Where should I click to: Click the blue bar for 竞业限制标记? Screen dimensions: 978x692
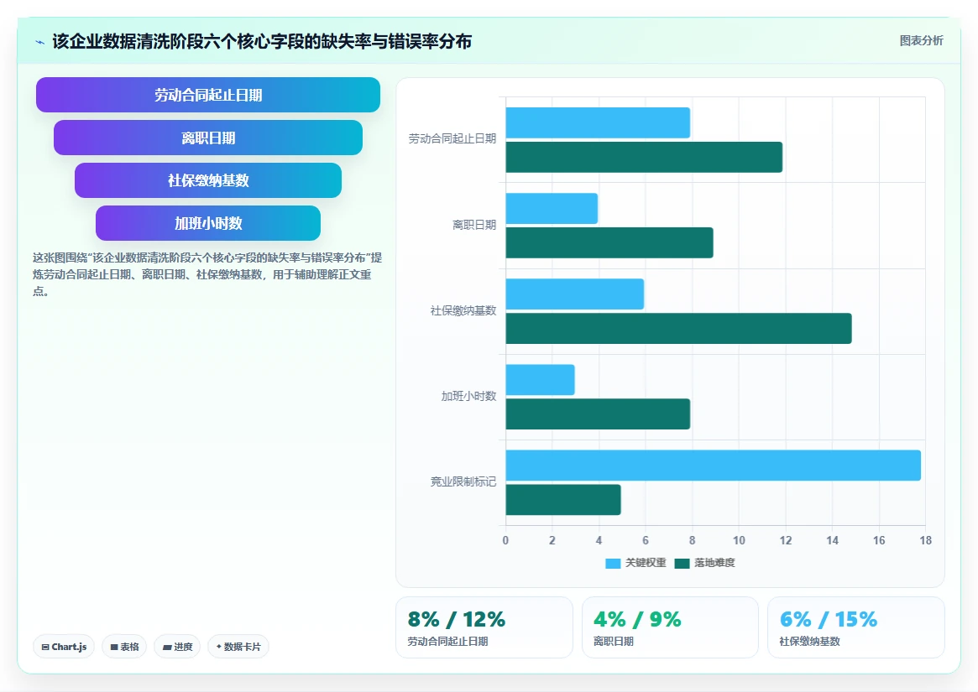point(713,465)
